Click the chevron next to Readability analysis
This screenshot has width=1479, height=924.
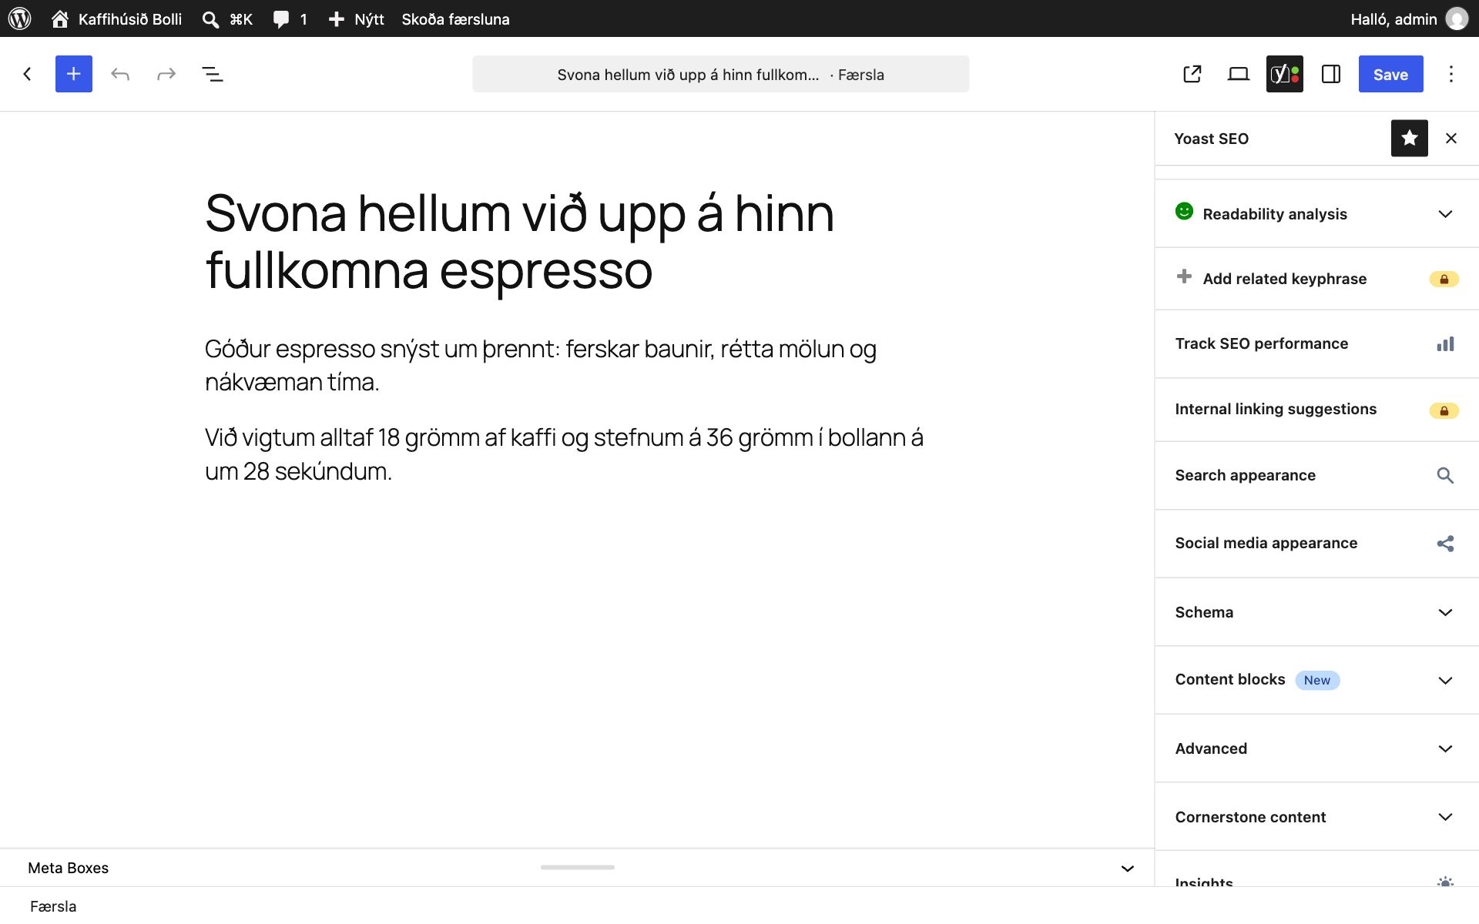point(1445,214)
